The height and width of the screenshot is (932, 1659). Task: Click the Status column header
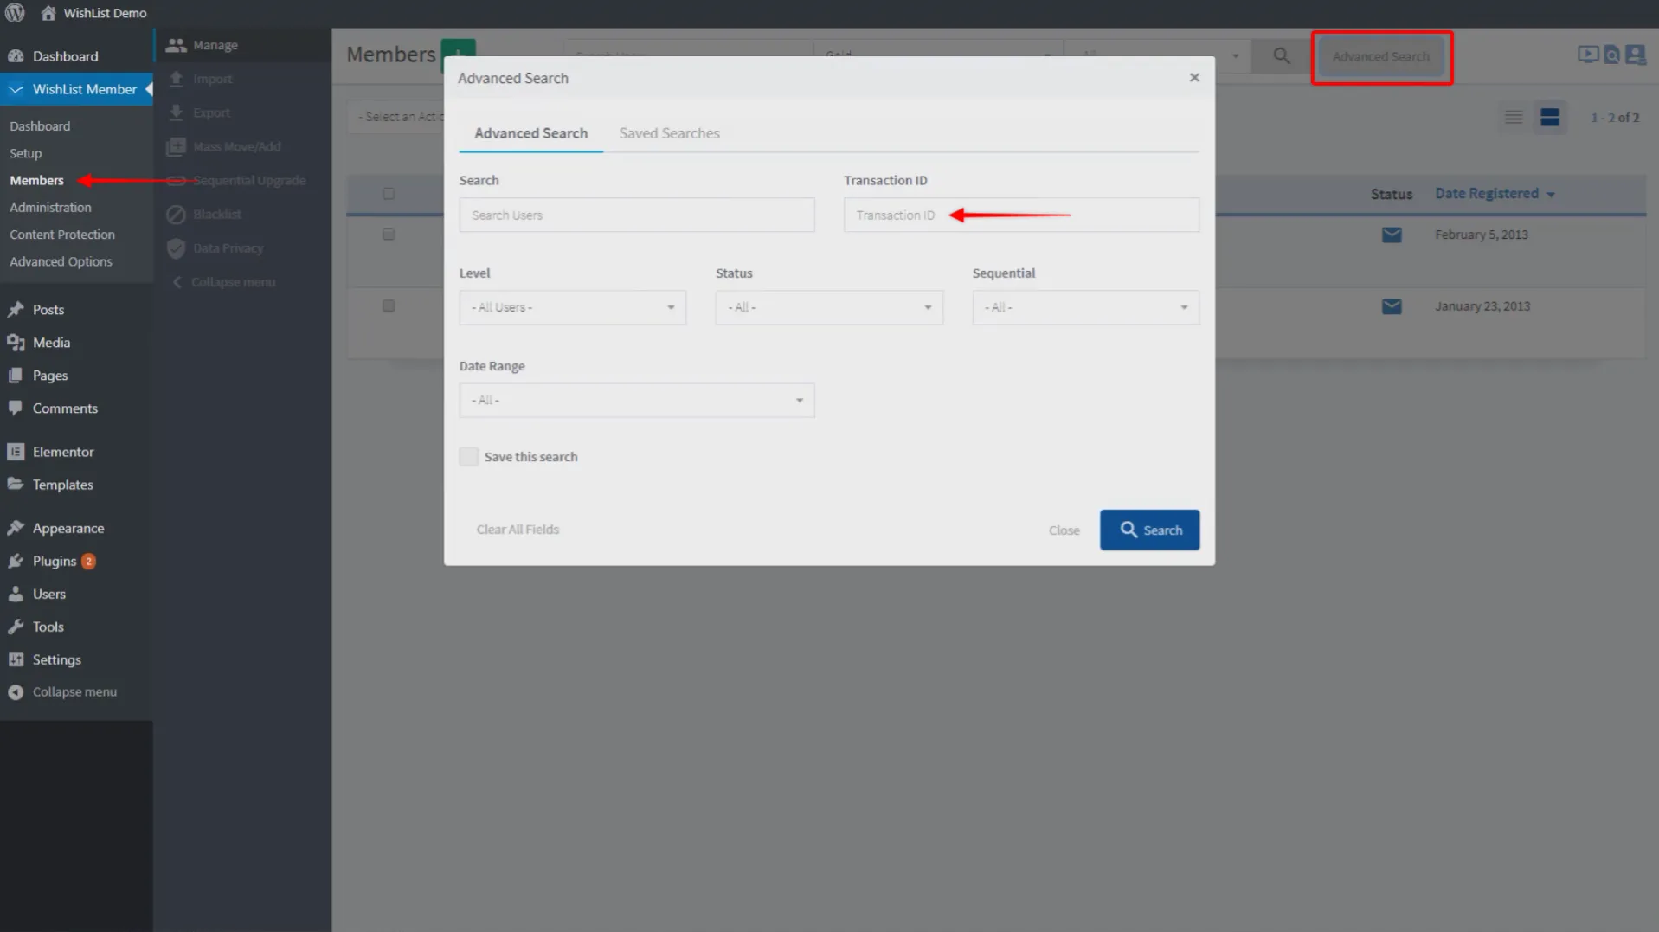[1391, 195]
